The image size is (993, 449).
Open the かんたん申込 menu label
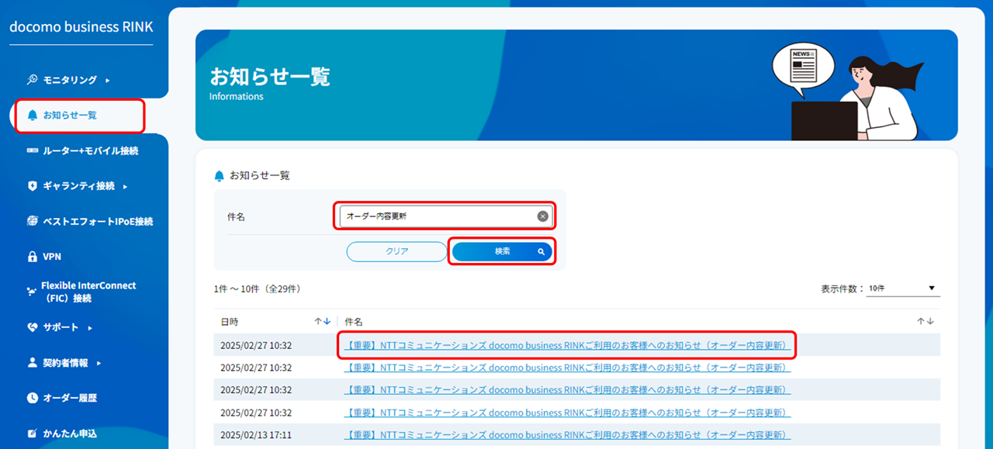coord(70,433)
